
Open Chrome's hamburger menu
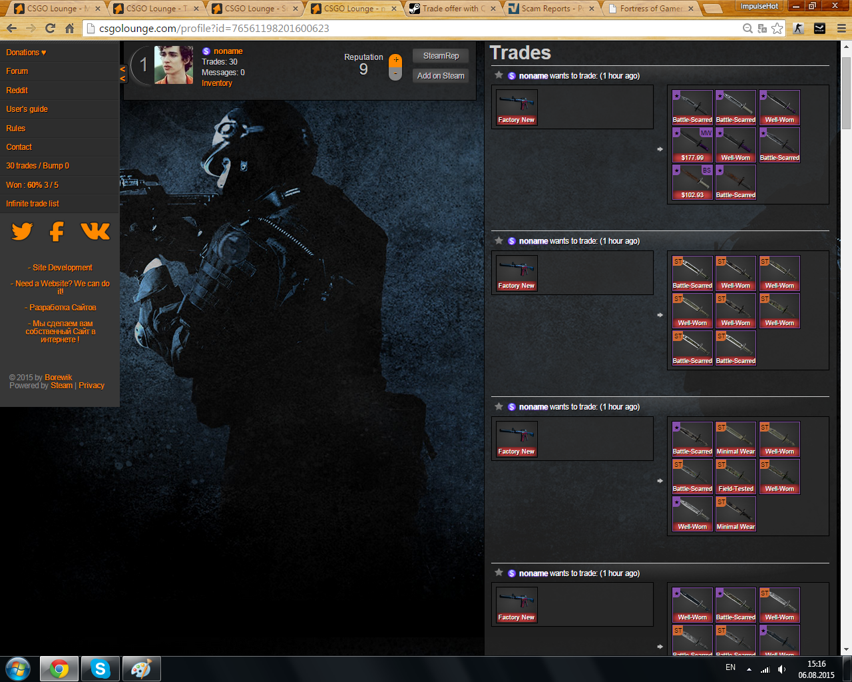[841, 29]
